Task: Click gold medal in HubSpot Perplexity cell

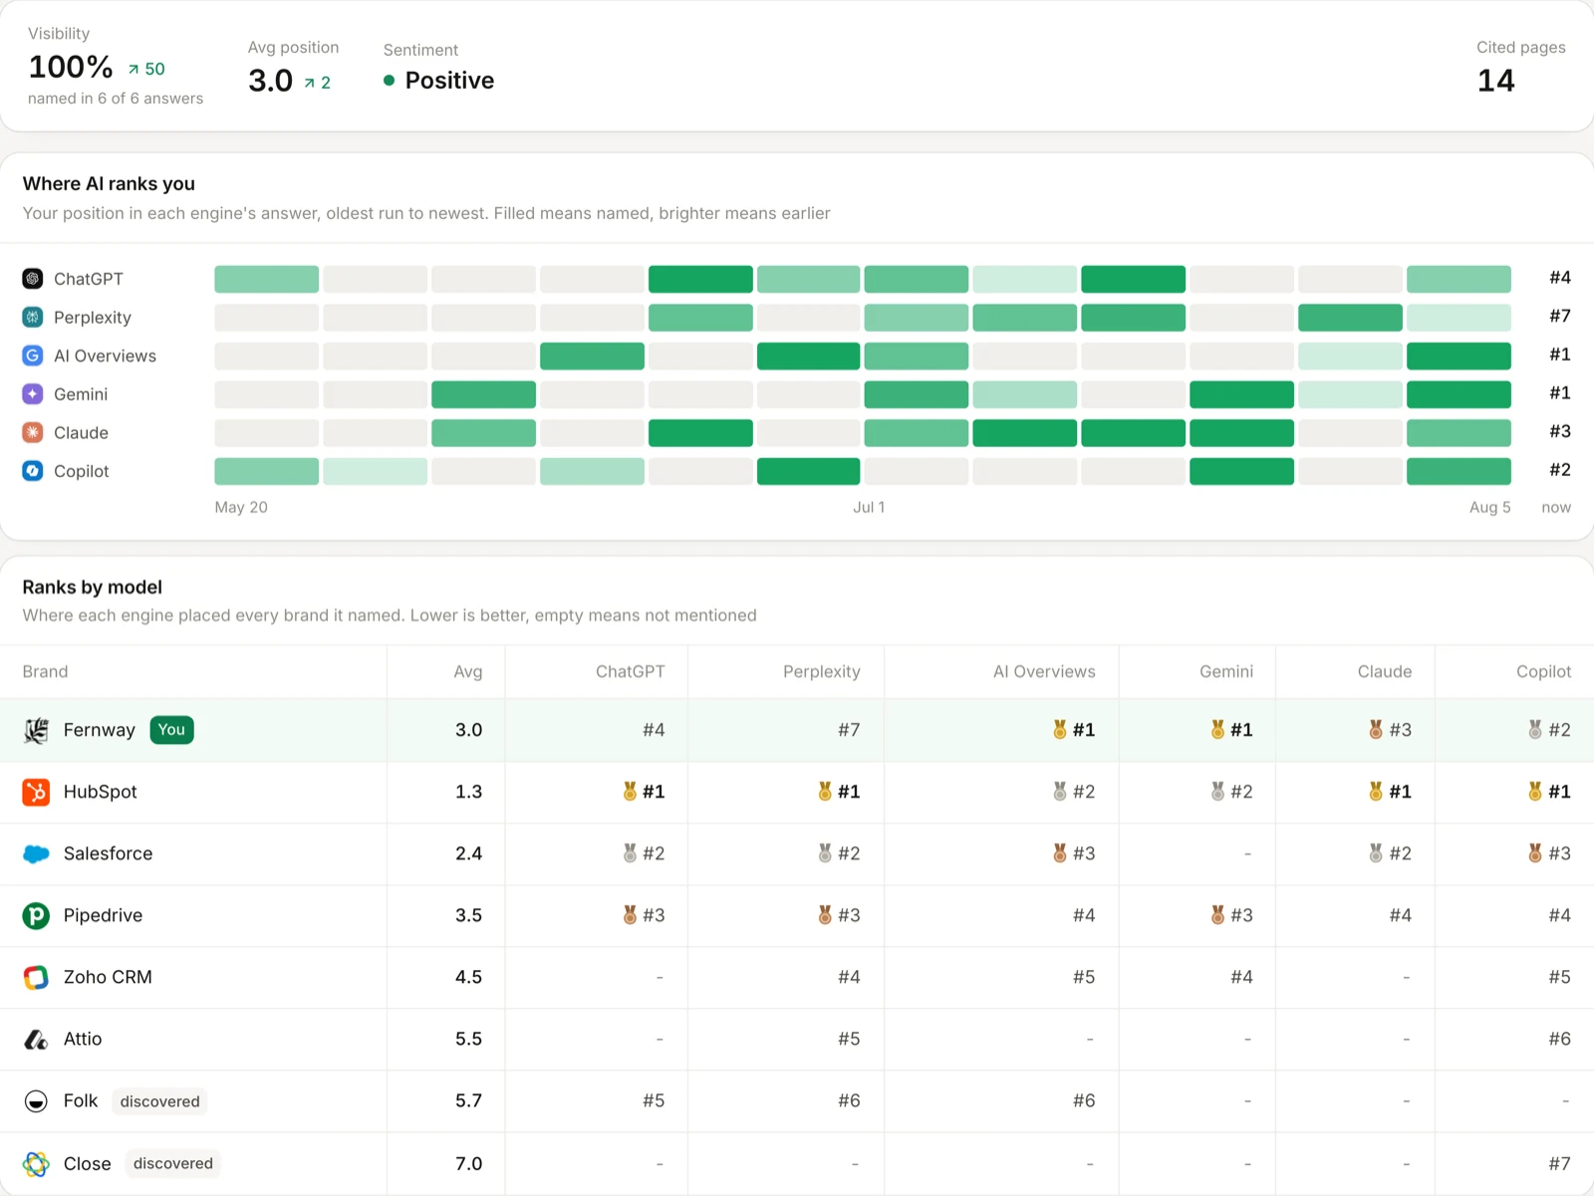Action: 825,792
